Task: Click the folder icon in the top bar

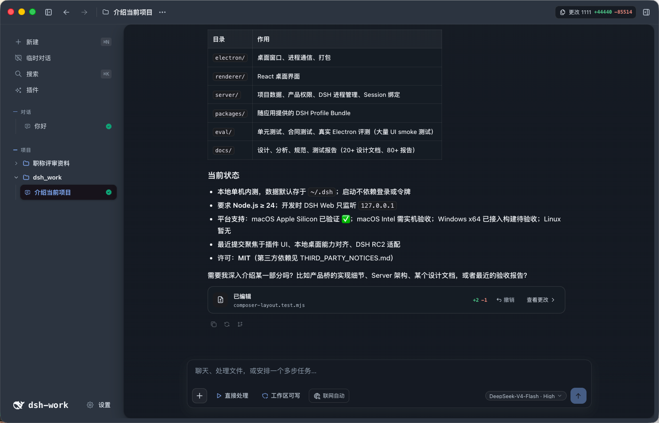Action: coord(105,12)
